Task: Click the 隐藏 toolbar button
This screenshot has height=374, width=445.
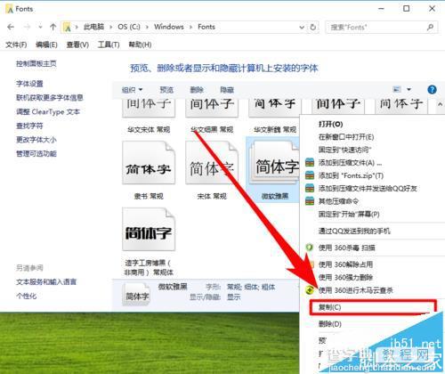Action: 227,90
